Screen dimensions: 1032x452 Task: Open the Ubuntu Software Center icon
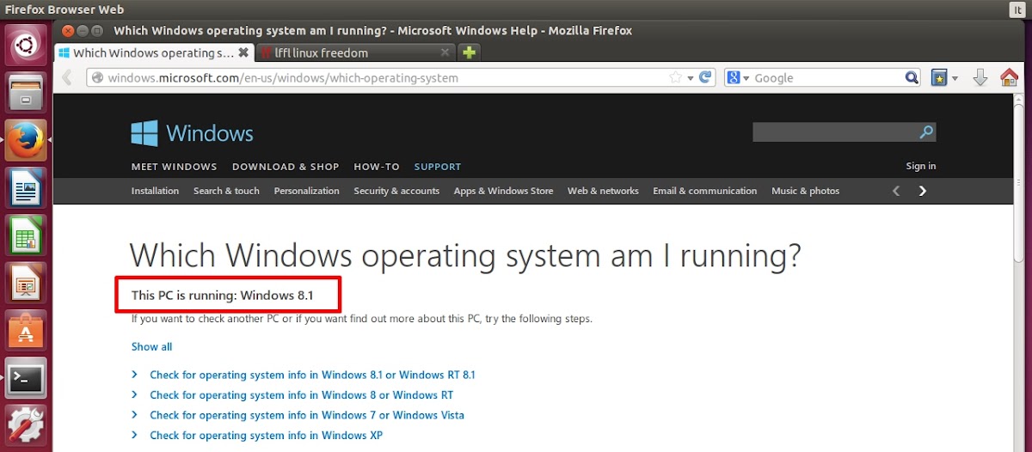26,329
